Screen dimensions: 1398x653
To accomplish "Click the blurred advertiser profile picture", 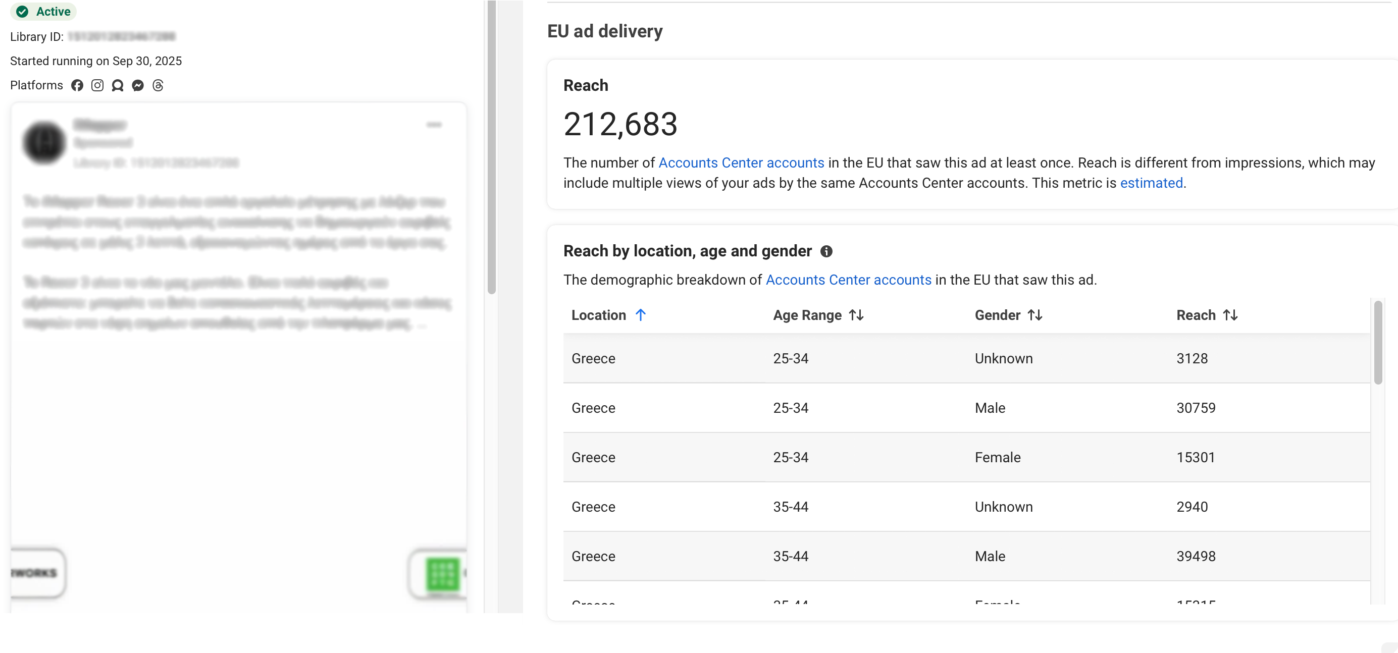I will (44, 143).
